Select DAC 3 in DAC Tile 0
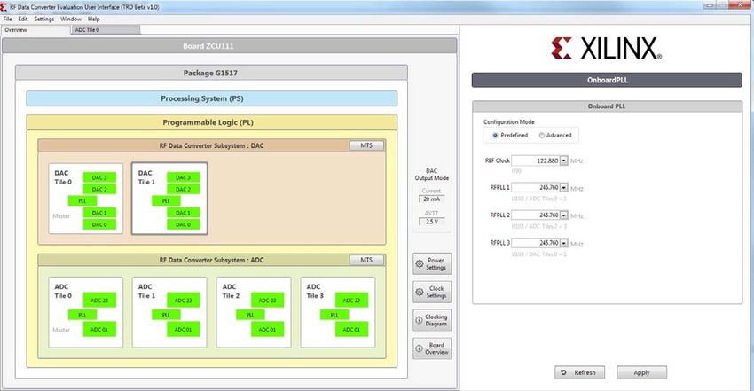 (99, 177)
